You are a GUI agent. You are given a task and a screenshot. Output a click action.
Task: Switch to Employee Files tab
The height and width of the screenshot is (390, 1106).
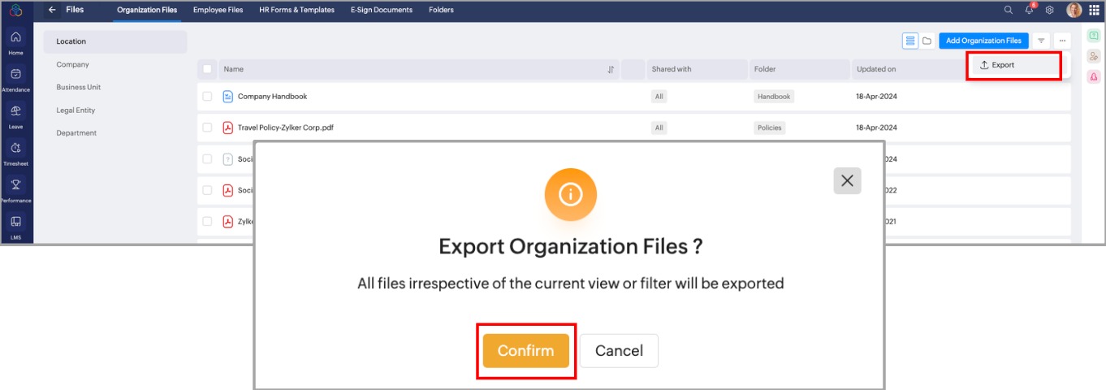click(x=218, y=10)
